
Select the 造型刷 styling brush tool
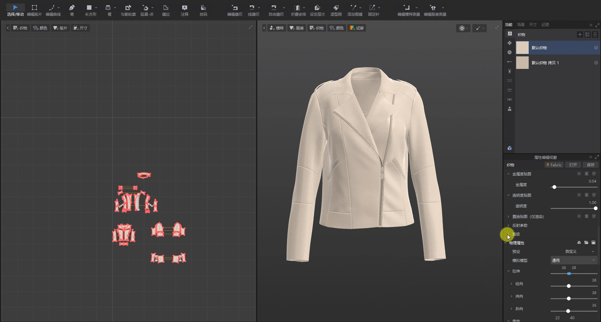pos(336,10)
